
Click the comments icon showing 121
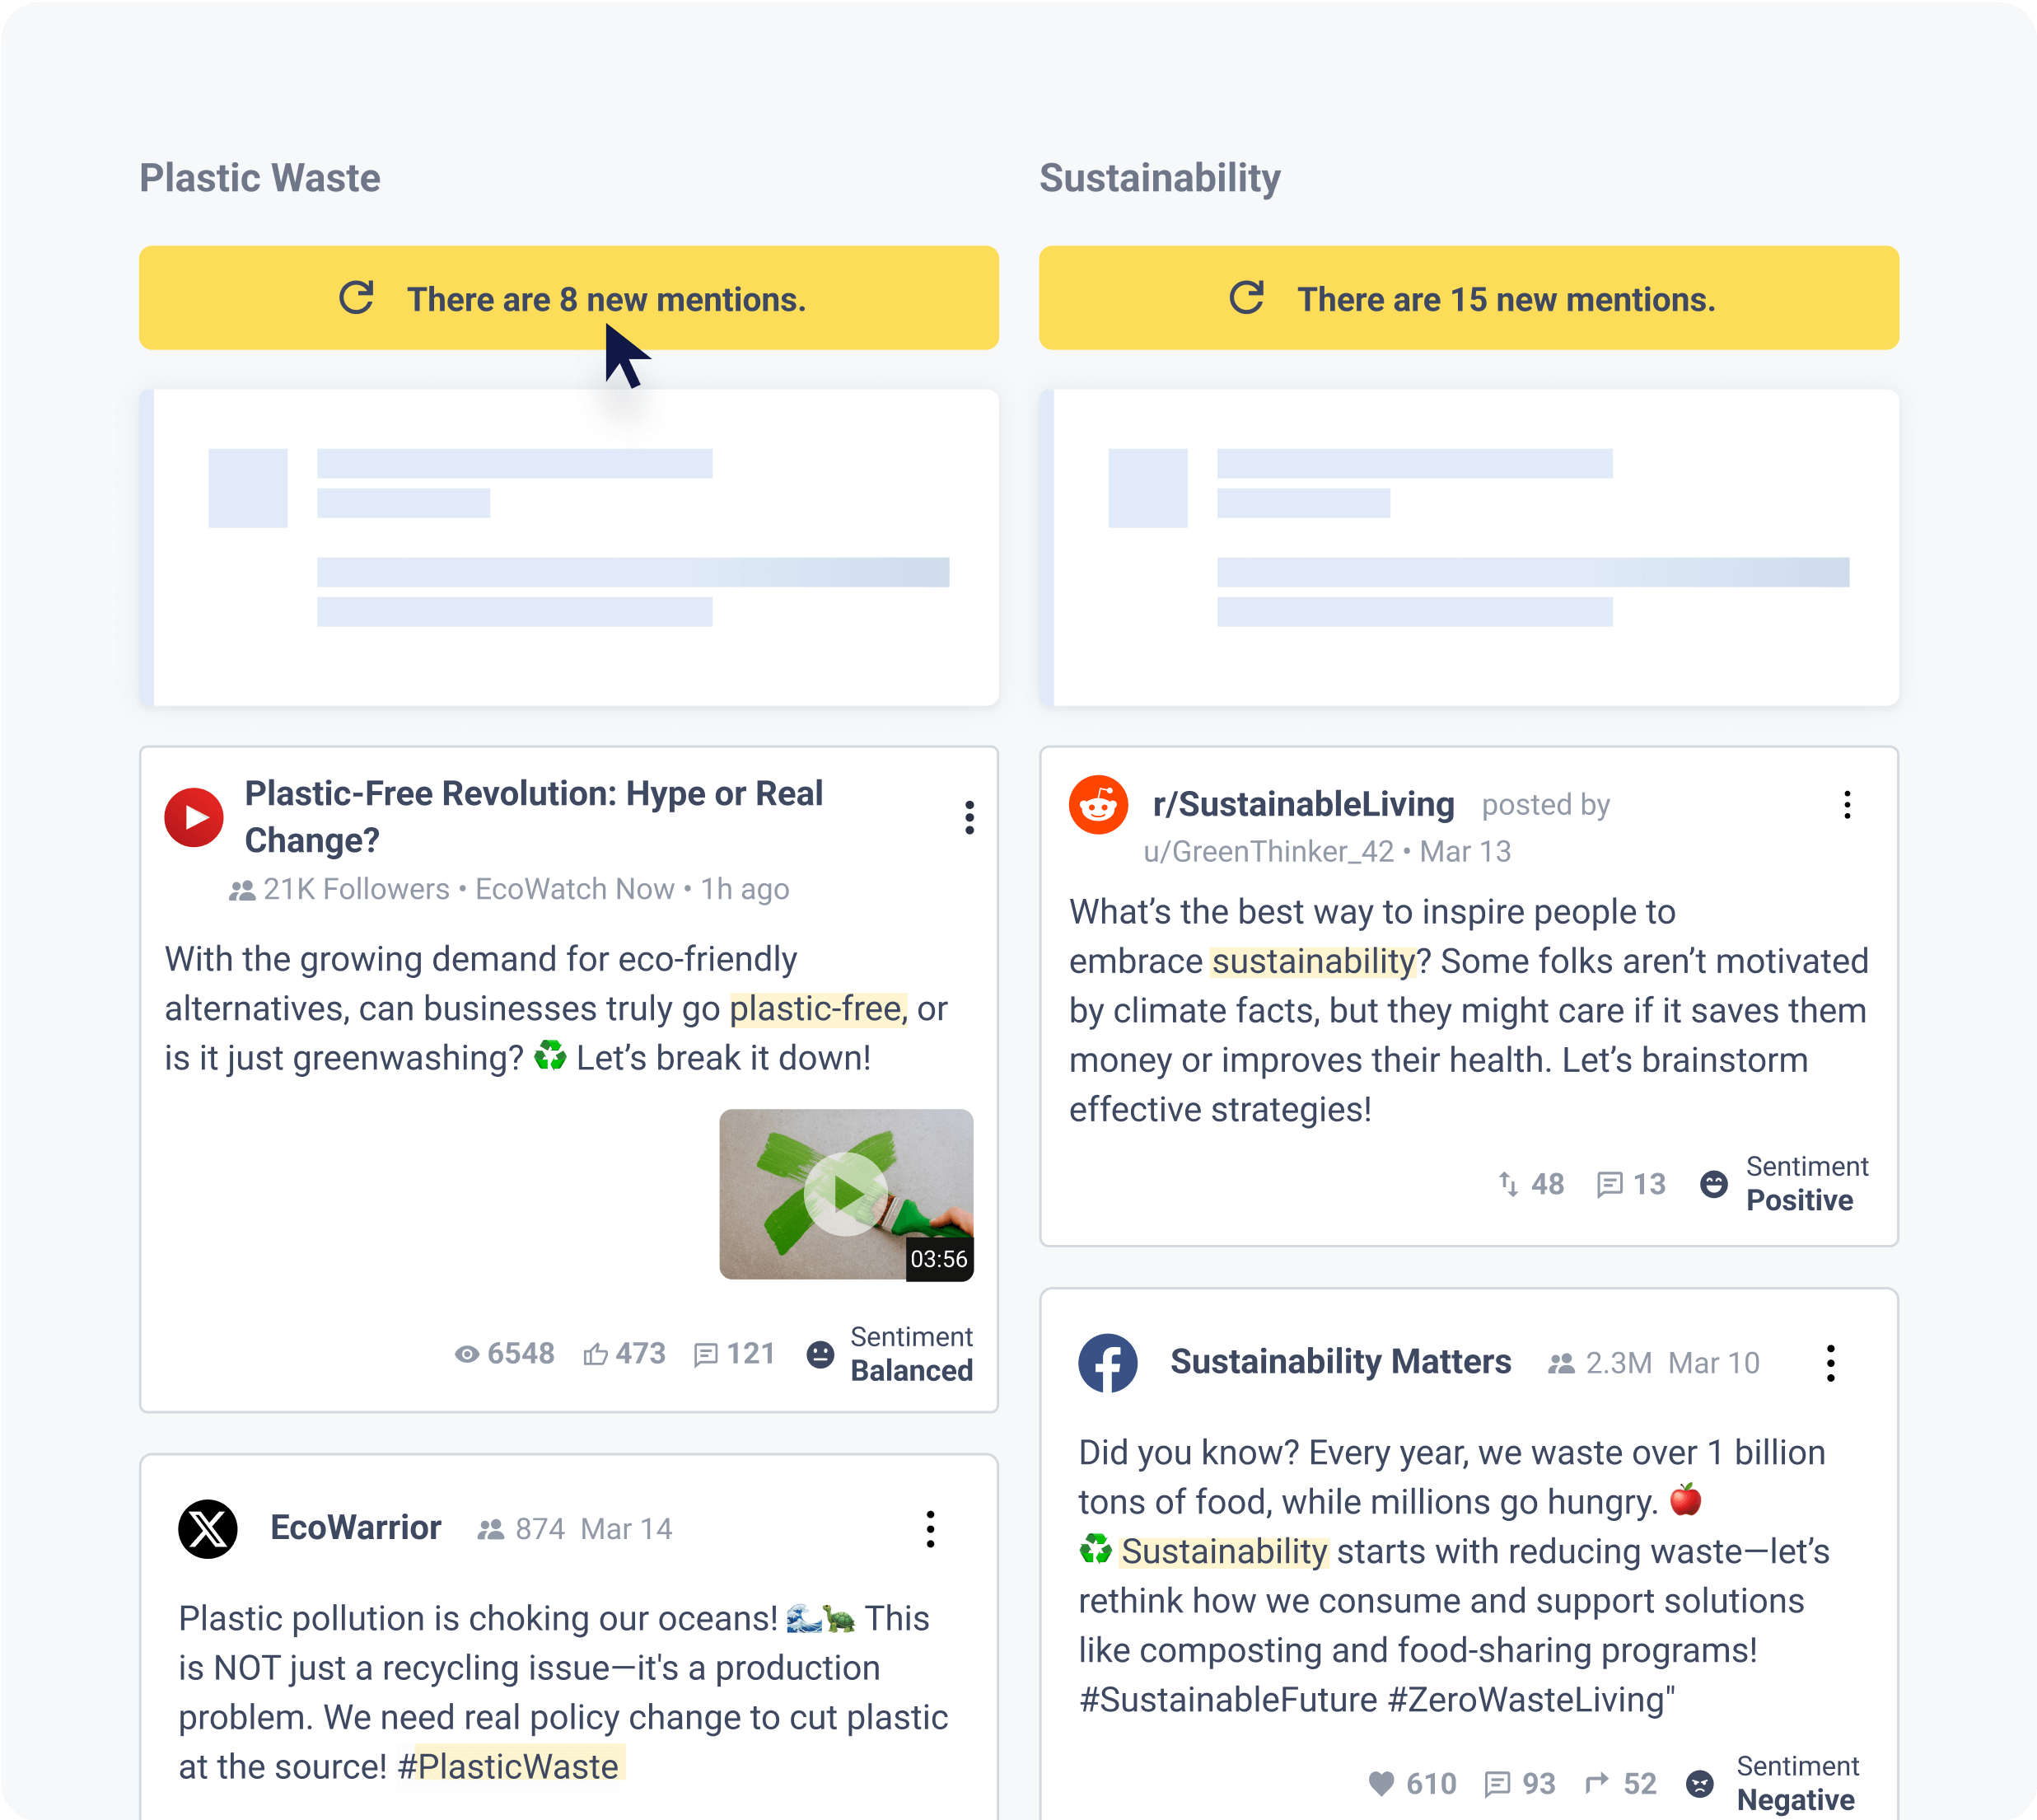706,1354
